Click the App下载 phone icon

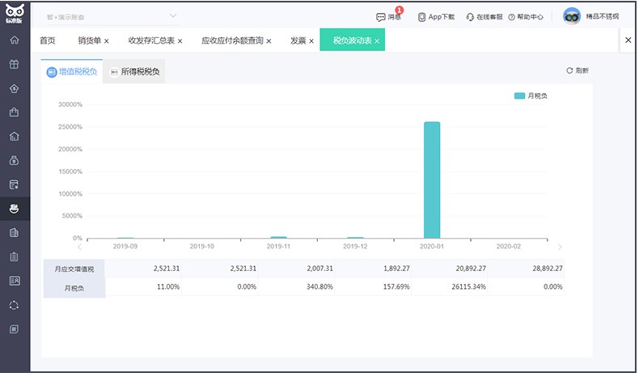coord(421,17)
